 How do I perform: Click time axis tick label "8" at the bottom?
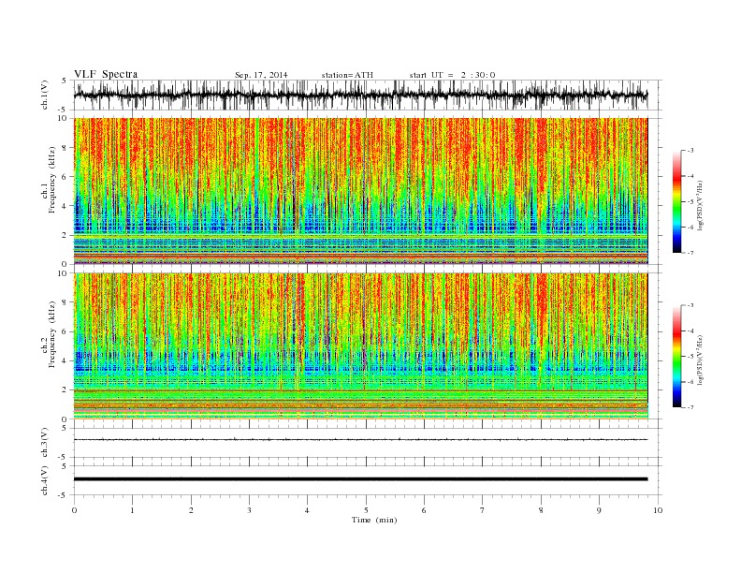[x=541, y=510]
